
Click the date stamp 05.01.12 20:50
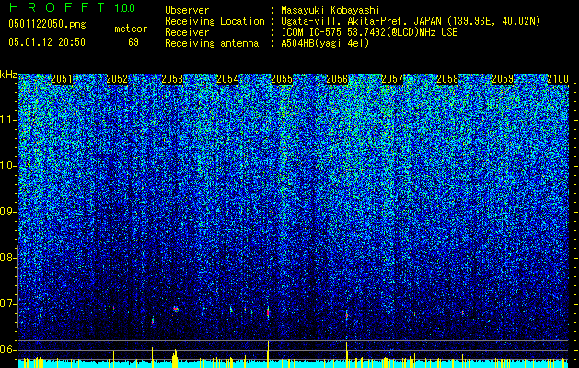(x=47, y=42)
